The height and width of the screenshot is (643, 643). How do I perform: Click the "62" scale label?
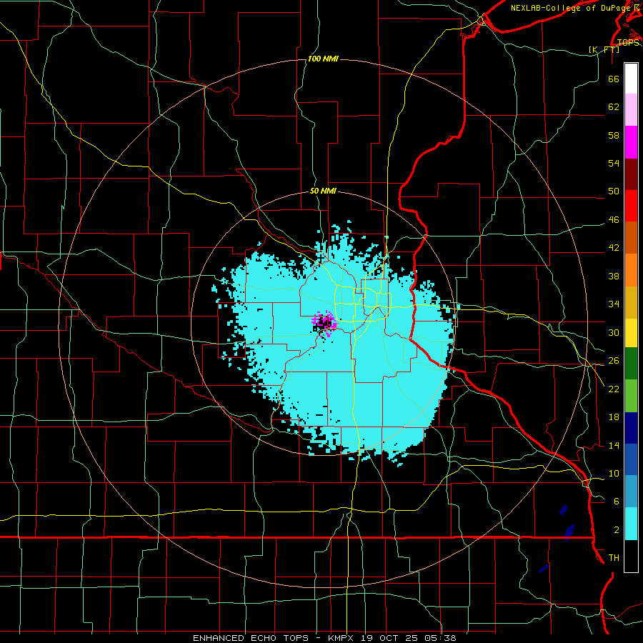(614, 106)
